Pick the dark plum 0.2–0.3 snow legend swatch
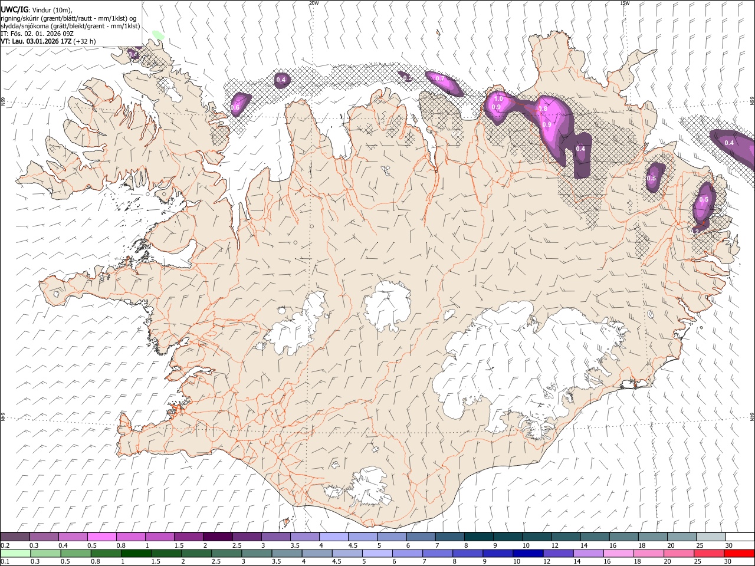The width and height of the screenshot is (755, 566). pyautogui.click(x=15, y=537)
